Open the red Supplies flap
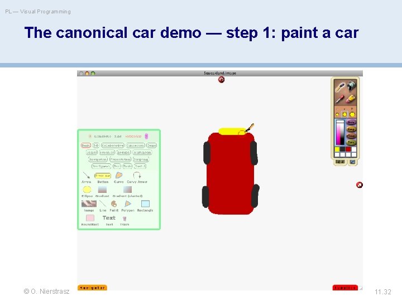The width and height of the screenshot is (402, 301). (345, 288)
